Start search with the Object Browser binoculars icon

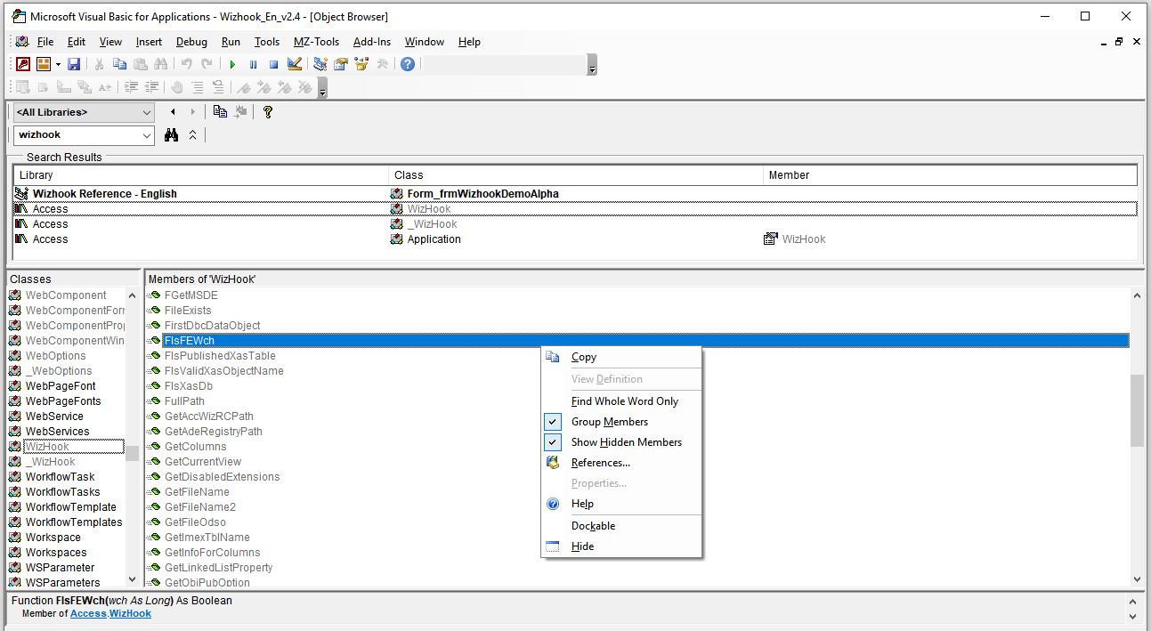click(172, 135)
